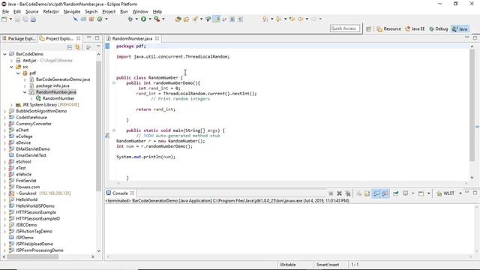This screenshot has height=270, width=480.
Task: Click the Print toolbar icon
Action: [33, 19]
